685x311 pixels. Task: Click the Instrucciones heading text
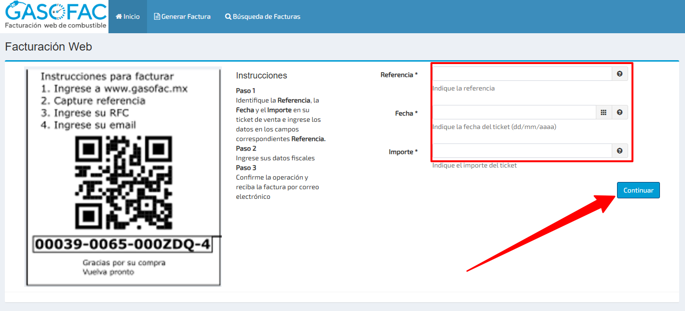click(261, 76)
